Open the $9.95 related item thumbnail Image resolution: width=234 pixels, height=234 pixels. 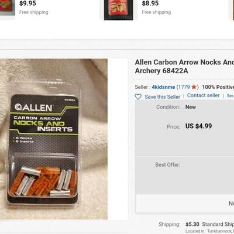(8, 8)
